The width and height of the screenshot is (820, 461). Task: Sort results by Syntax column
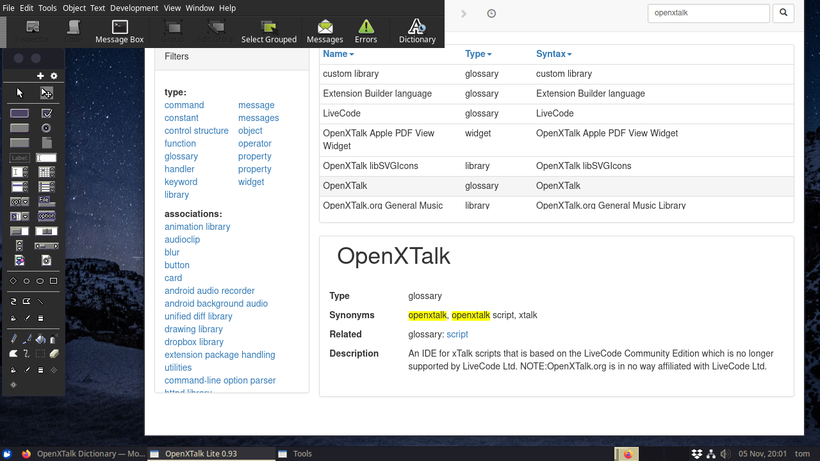click(554, 54)
